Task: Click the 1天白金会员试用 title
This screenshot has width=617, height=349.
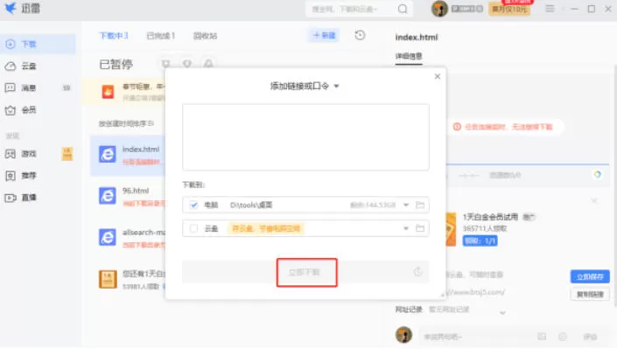Action: click(x=490, y=217)
